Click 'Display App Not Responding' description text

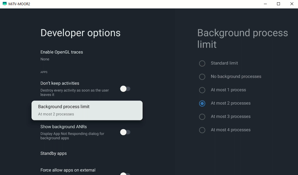tap(72, 136)
